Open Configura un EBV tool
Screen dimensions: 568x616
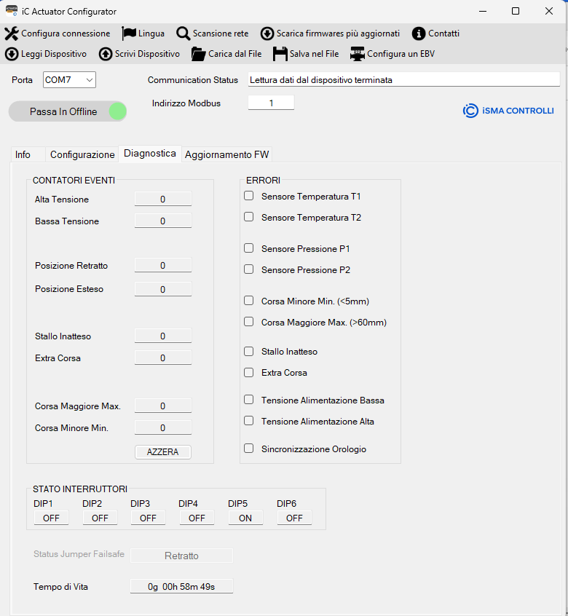click(x=357, y=54)
